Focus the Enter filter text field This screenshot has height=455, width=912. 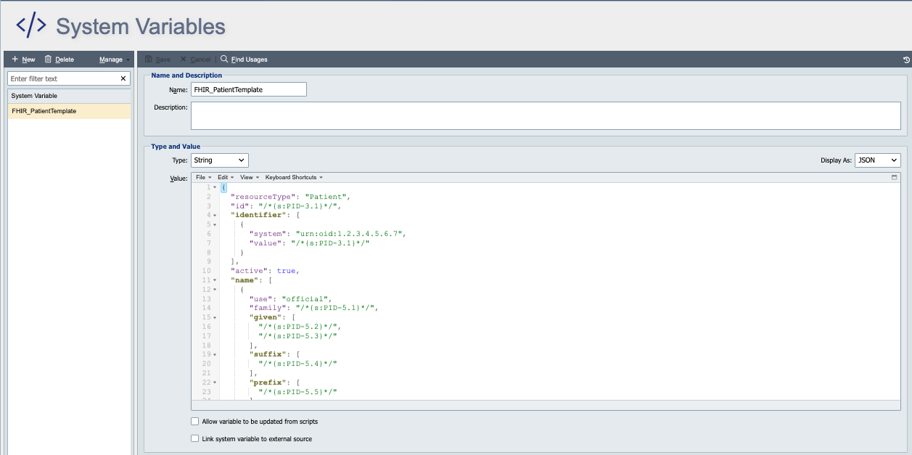point(62,78)
